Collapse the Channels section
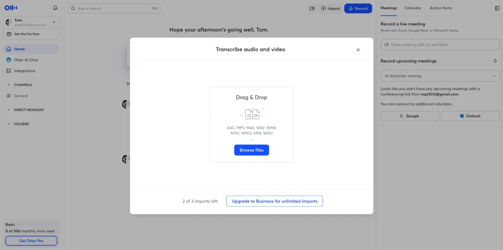This screenshot has width=503, height=250. (9, 85)
